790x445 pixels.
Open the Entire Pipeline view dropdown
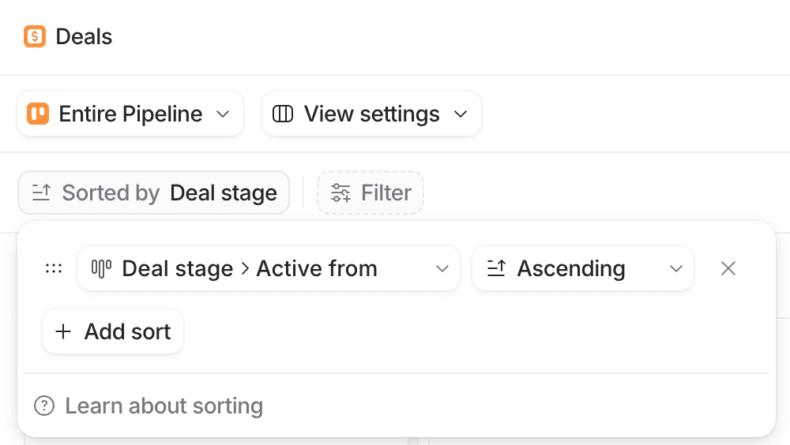130,114
